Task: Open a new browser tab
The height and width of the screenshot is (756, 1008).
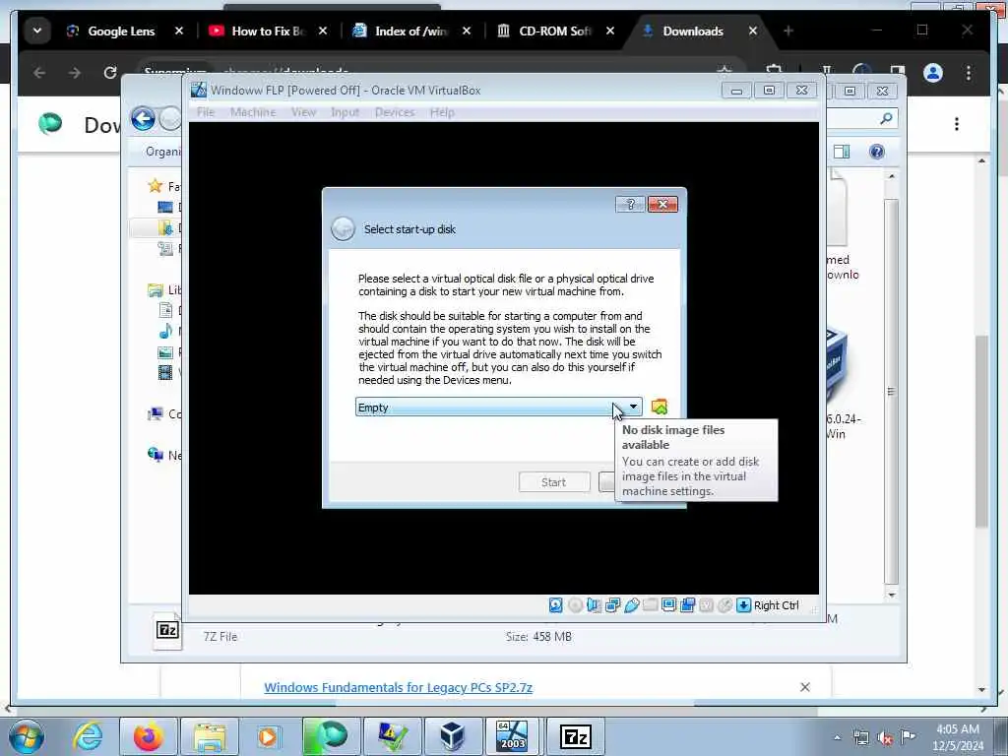Action: coord(788,31)
